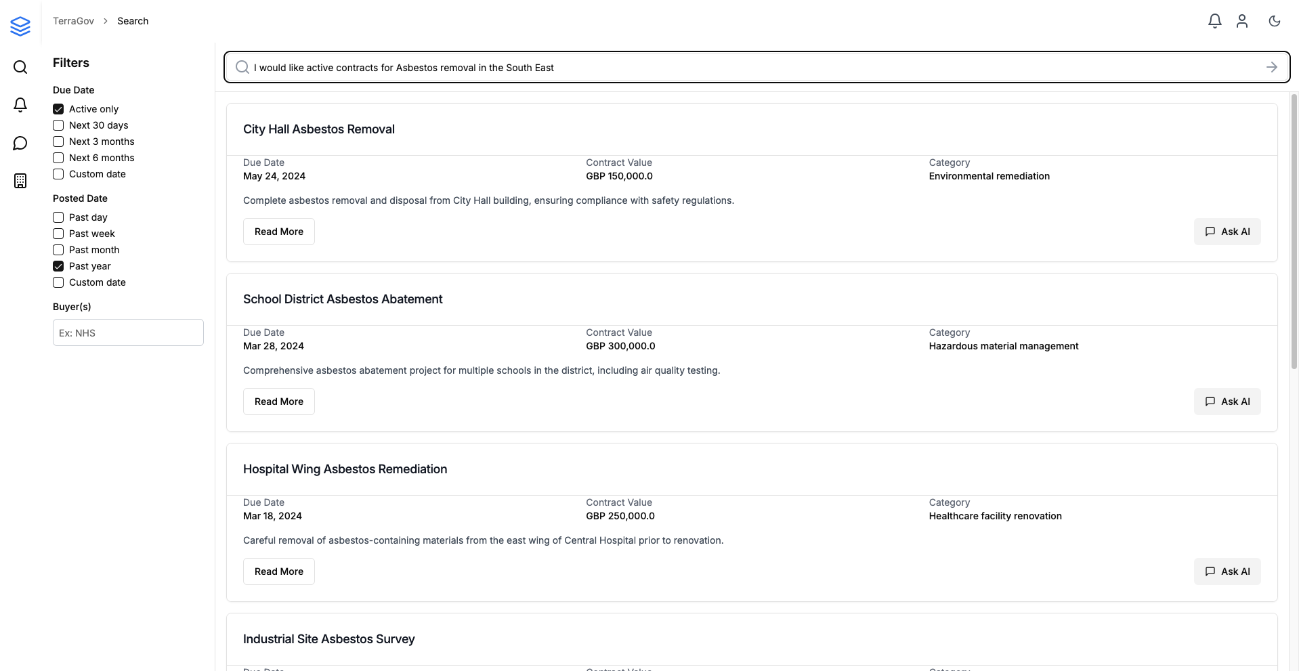The width and height of the screenshot is (1299, 671).
Task: Uncheck the Past year filter
Action: coord(58,266)
